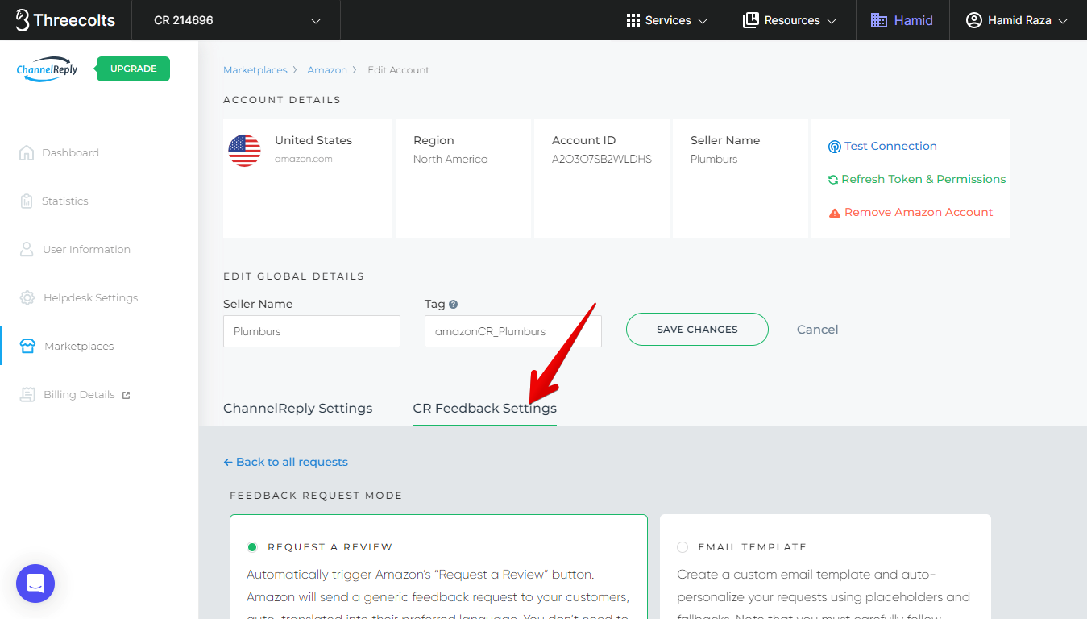Click the Resources book icon
This screenshot has width=1087, height=619.
[751, 20]
